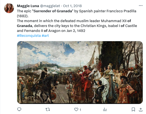Enlarge the Surrender of Granada painting image

click(80, 72)
